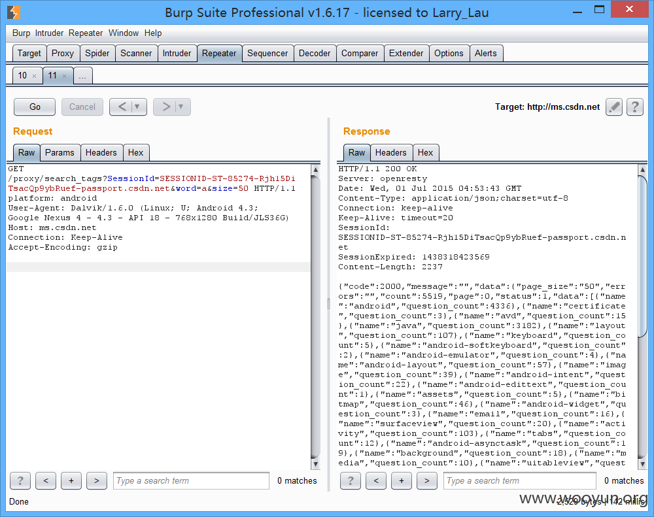Click the HTTP/1.1 200 OK response line
The width and height of the screenshot is (654, 517).
[377, 169]
